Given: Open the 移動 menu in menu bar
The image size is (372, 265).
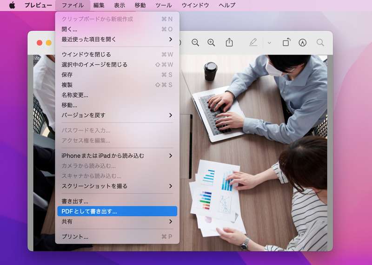Looking at the screenshot, I should [140, 5].
